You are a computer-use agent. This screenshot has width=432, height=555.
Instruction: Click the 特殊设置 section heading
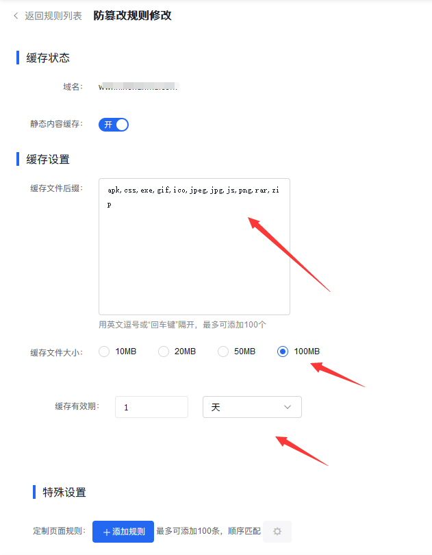pyautogui.click(x=64, y=493)
